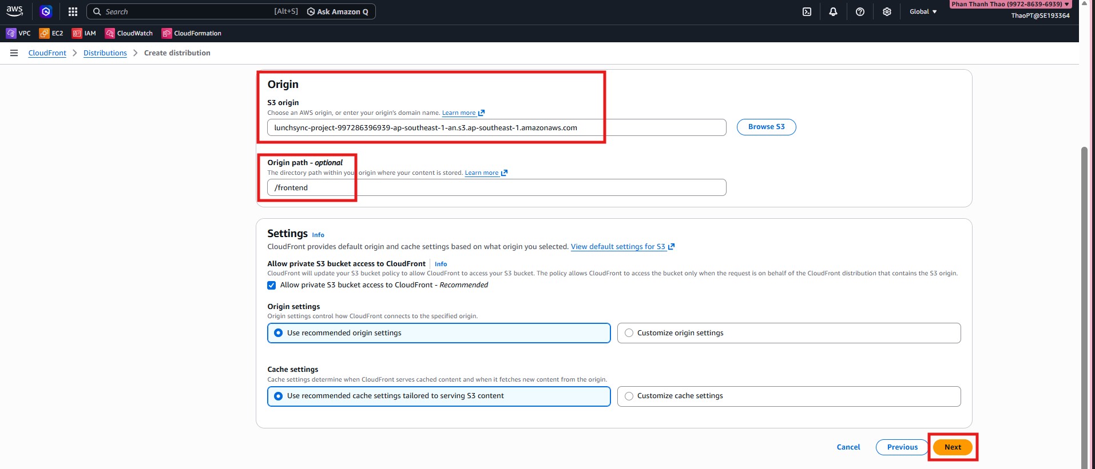Open the EC2 shortcut in favorites bar
Screen dimensions: 1095x469
pos(51,33)
